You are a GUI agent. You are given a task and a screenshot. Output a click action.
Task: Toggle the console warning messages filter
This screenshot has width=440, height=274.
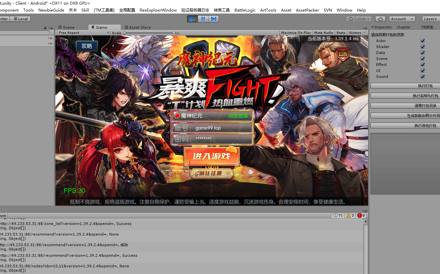pyautogui.click(x=350, y=215)
